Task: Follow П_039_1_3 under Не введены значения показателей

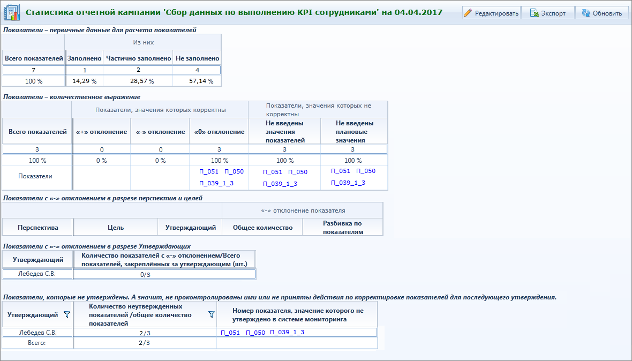Action: (x=280, y=184)
